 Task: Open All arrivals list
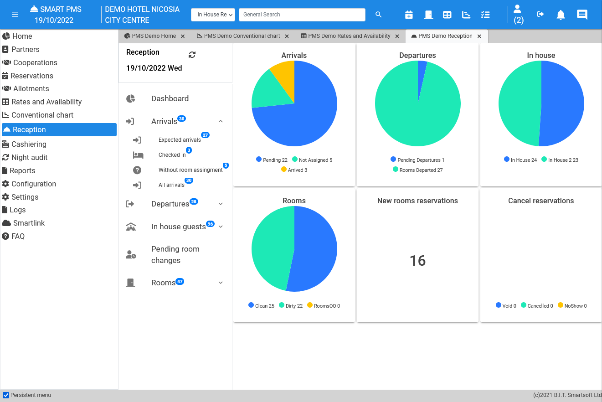[x=171, y=185]
